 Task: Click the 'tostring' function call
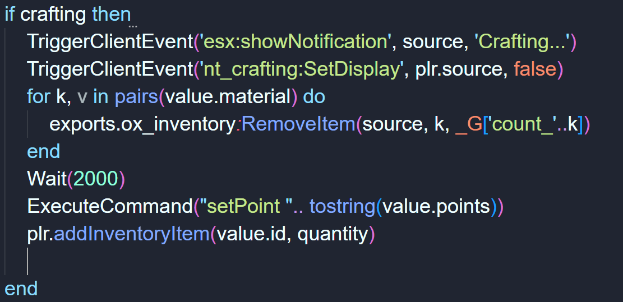tap(342, 206)
